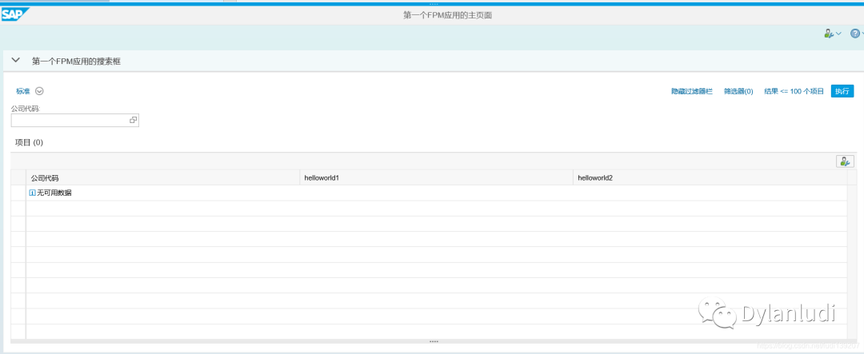Click the 标准 variant label
This screenshot has width=864, height=354.
tap(23, 91)
